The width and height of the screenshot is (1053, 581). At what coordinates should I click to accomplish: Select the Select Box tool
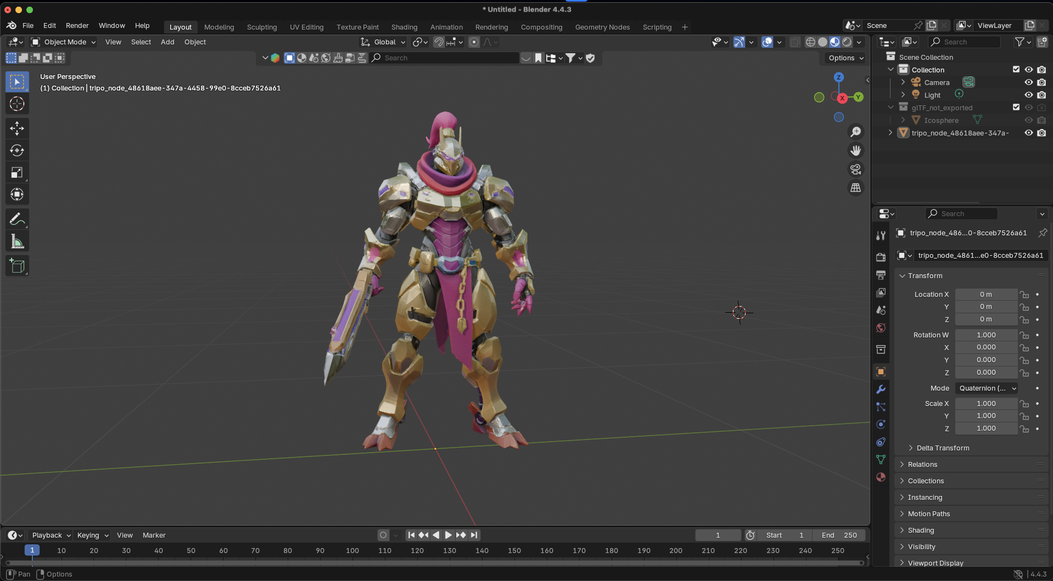17,82
